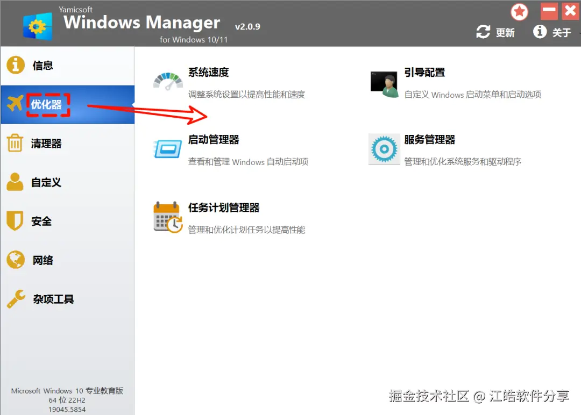
Task: Click description 调整系统设置以提高性能和速度
Action: [x=246, y=95]
